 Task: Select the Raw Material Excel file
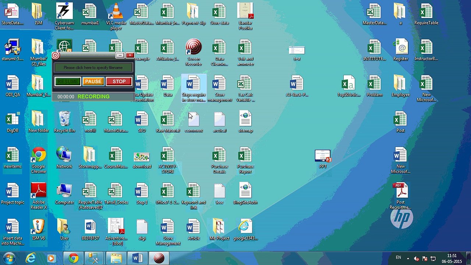[x=168, y=122]
